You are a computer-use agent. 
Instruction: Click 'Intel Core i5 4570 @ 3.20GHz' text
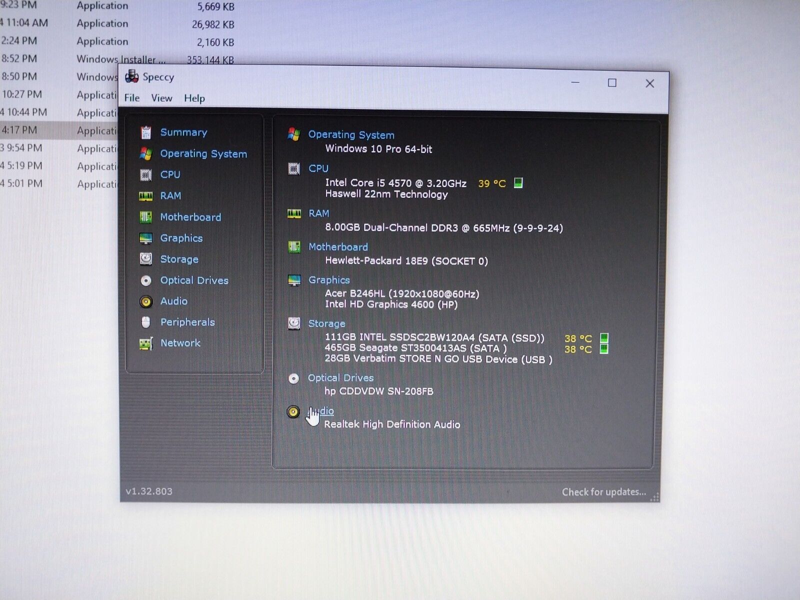[395, 183]
